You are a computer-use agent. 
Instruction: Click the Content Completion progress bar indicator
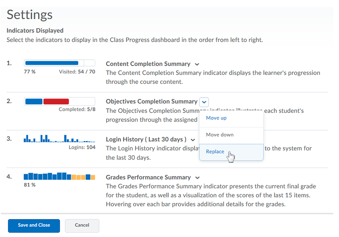click(59, 63)
